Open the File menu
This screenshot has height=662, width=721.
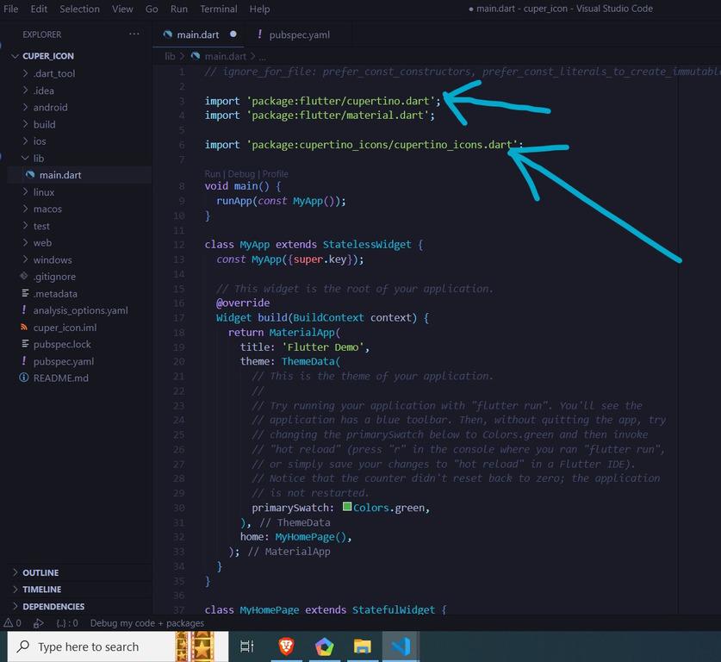(10, 9)
